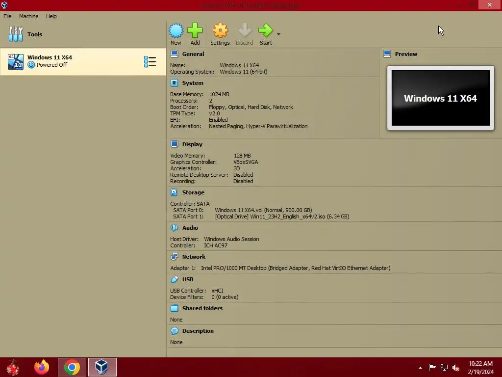This screenshot has height=377, width=502.
Task: Select the Tools entry icon
Action: (16, 34)
